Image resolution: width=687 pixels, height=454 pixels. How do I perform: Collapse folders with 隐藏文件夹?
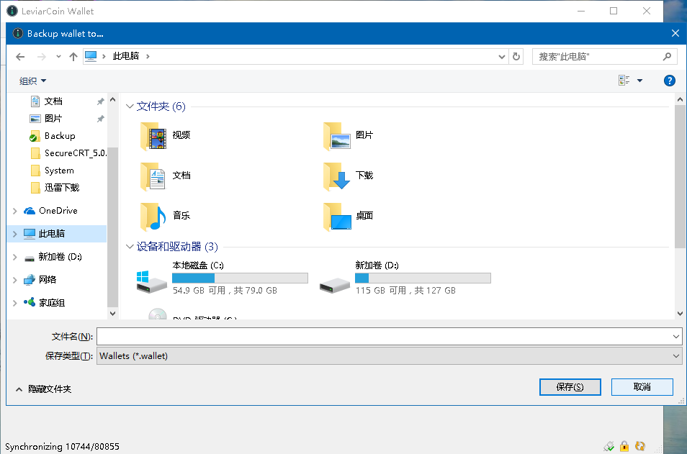pyautogui.click(x=43, y=389)
